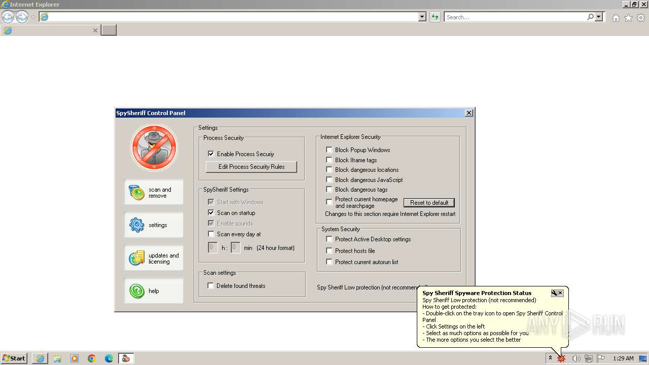Launch Chrome from taskbar
Screen dimensions: 649x365
pyautogui.click(x=92, y=358)
